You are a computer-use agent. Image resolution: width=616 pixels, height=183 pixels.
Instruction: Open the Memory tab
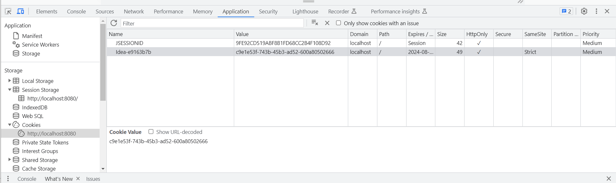pyautogui.click(x=203, y=11)
